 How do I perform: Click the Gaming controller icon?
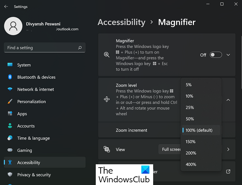(x=10, y=150)
